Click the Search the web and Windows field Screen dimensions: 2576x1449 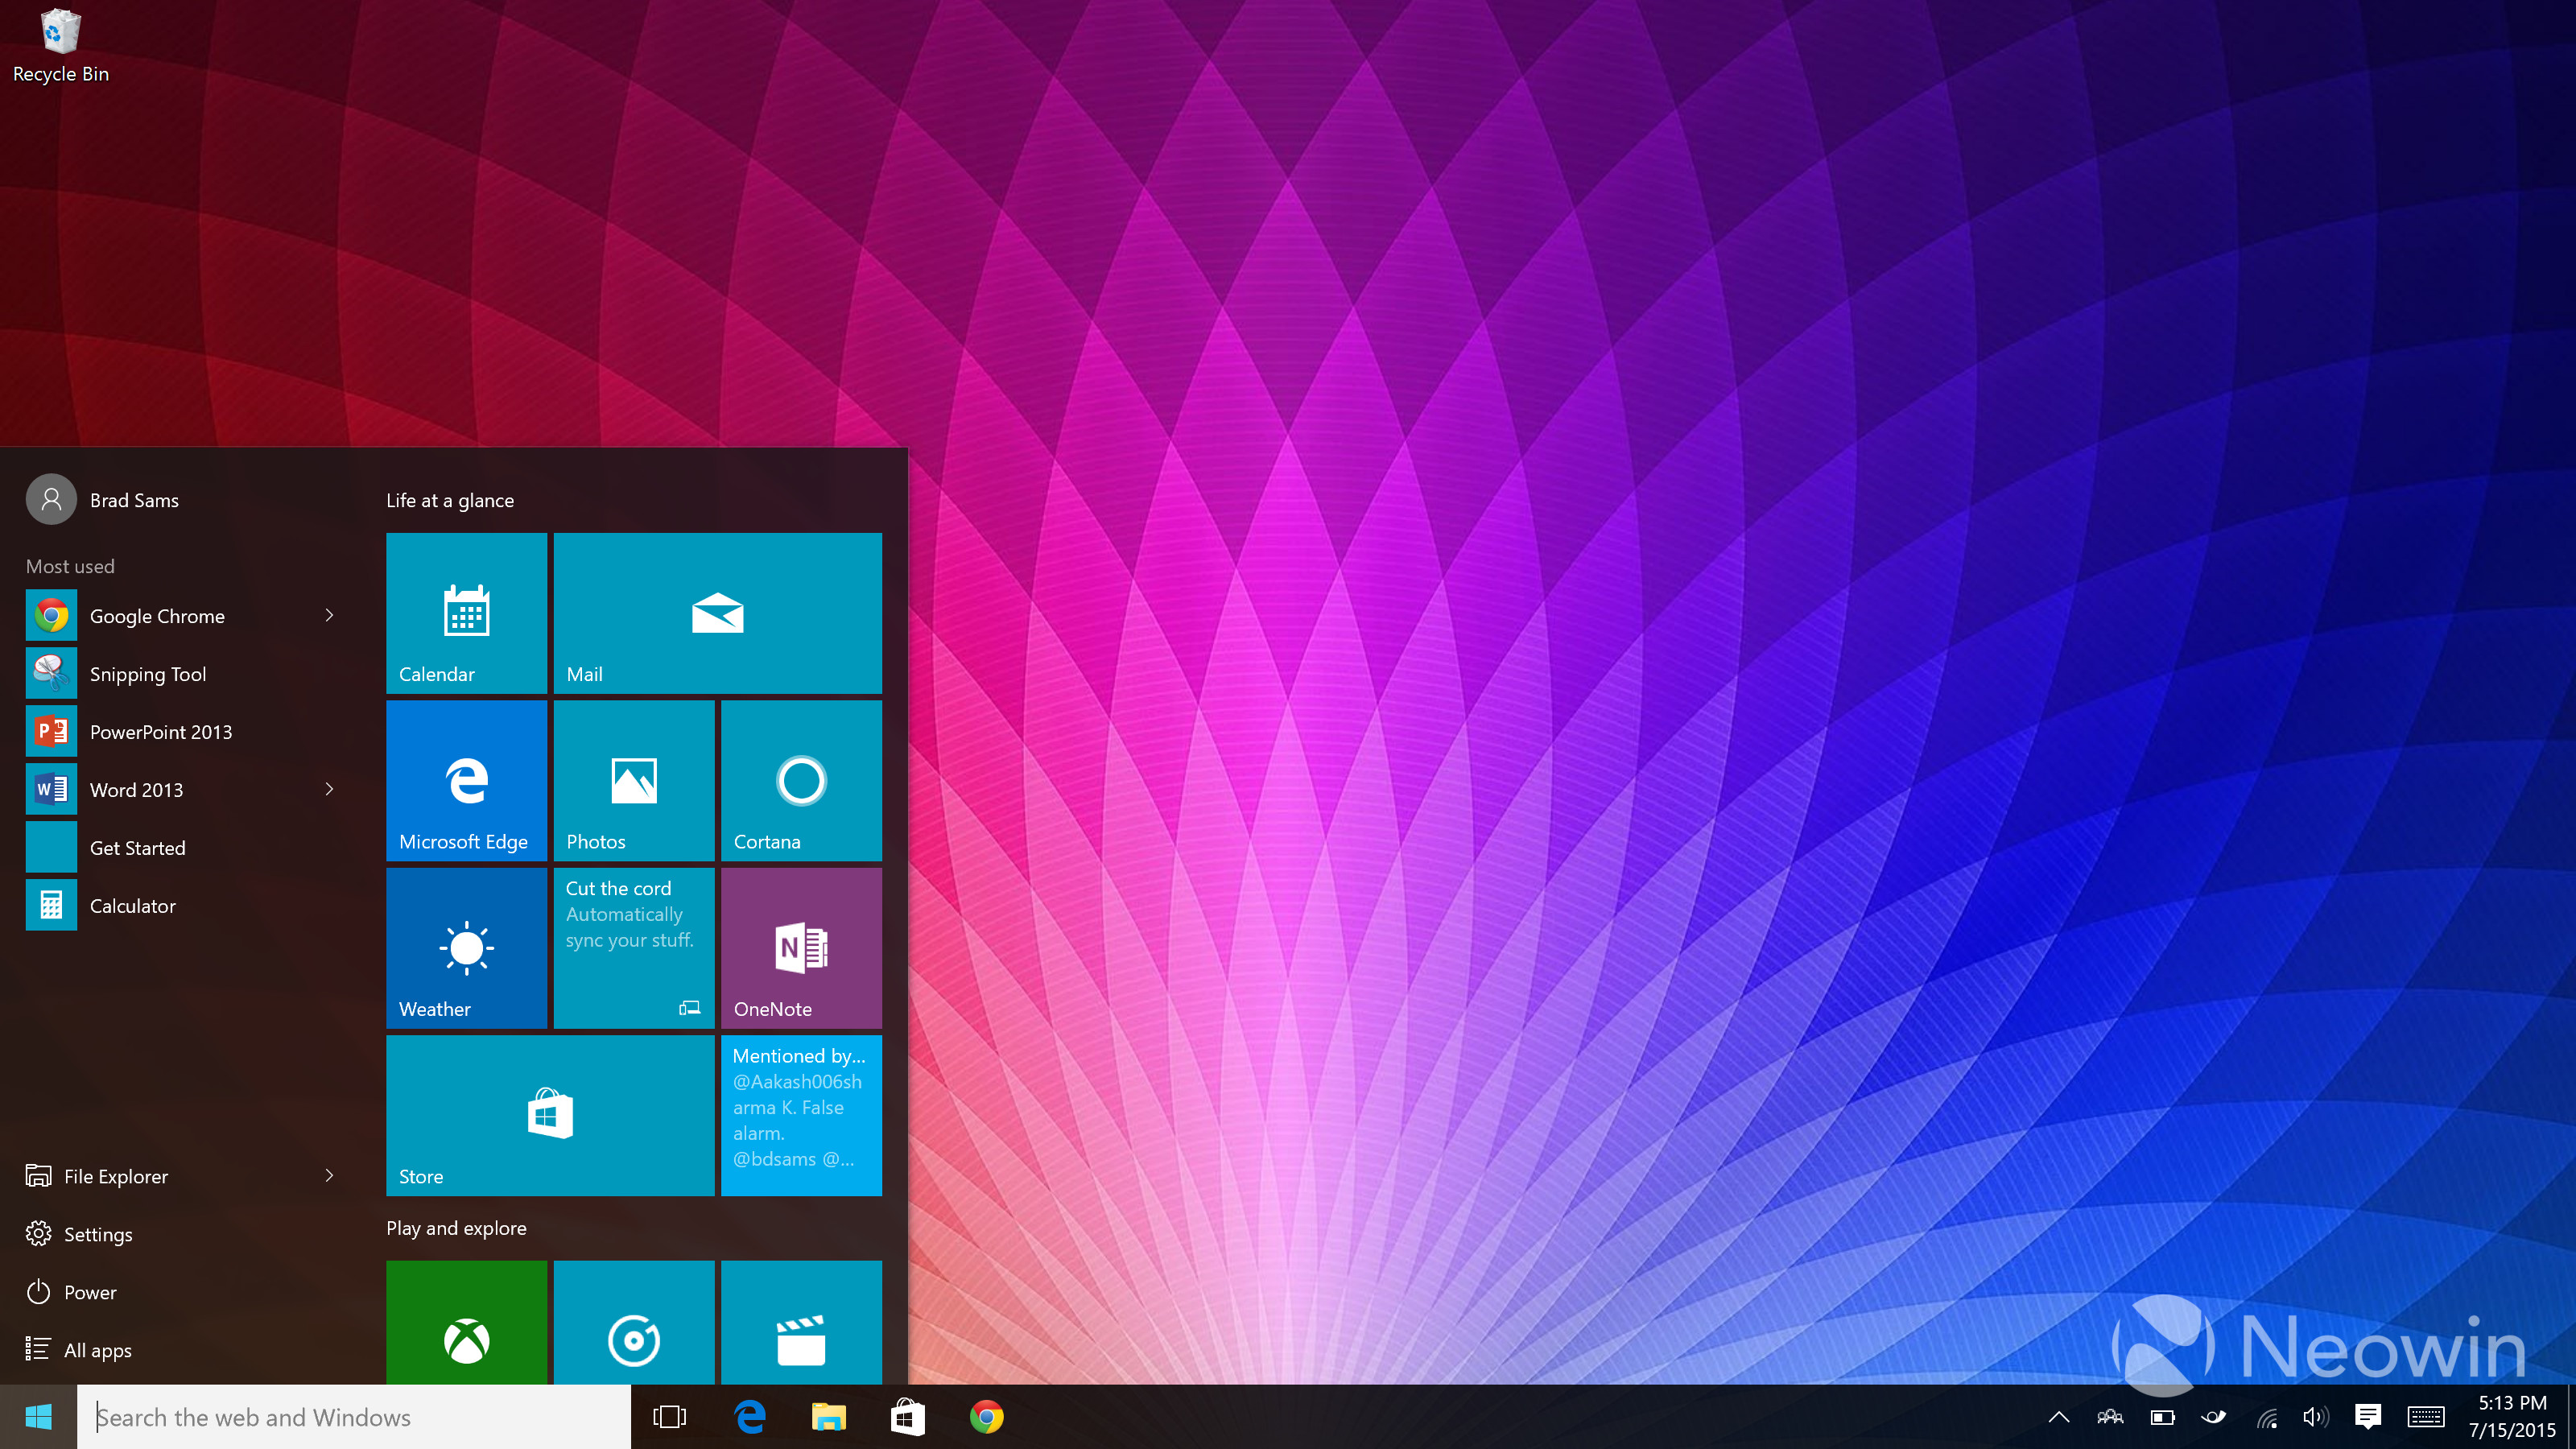tap(354, 1415)
